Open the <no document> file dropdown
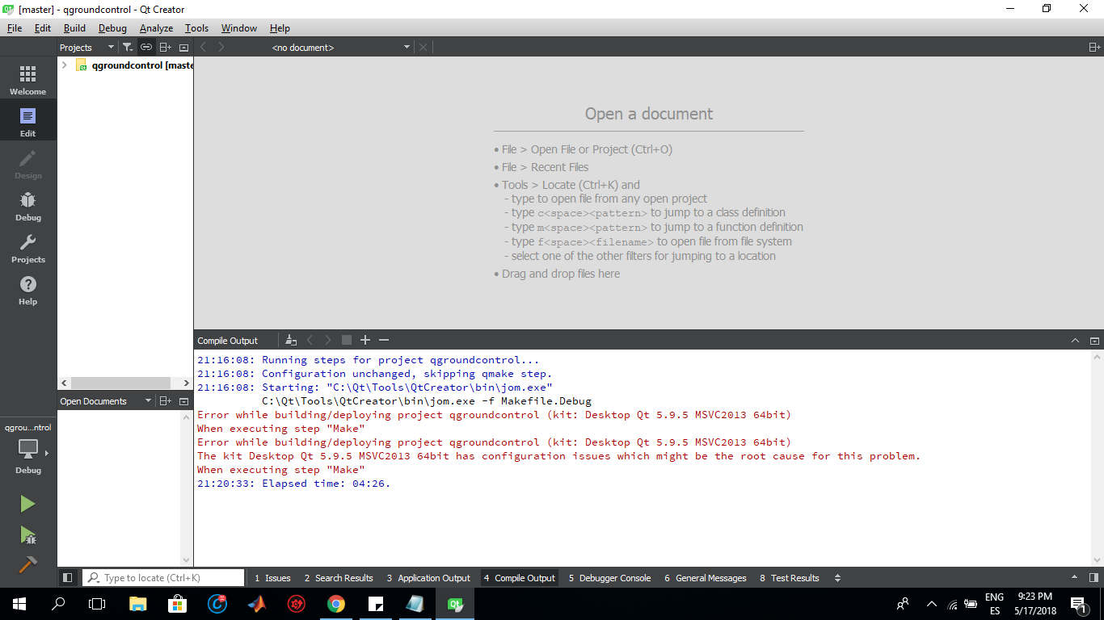 [340, 48]
